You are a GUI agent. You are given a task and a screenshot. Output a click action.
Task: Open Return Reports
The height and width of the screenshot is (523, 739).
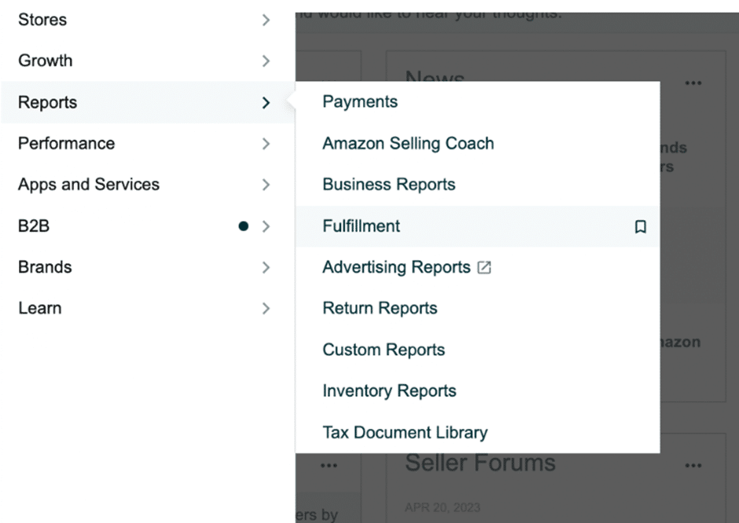[477, 308]
